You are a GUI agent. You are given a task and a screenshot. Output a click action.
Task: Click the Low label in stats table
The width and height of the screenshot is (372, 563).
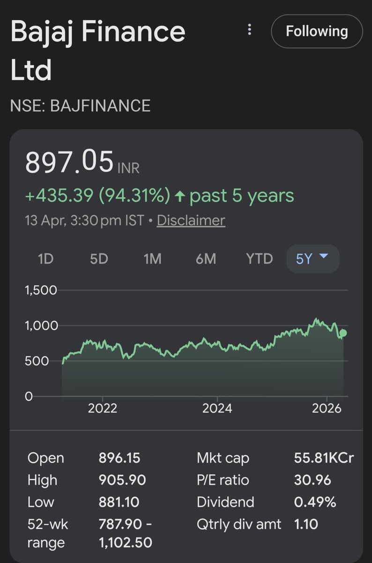(41, 502)
